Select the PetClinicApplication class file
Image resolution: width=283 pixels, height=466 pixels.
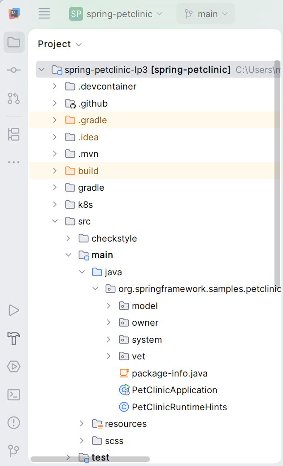tap(174, 390)
